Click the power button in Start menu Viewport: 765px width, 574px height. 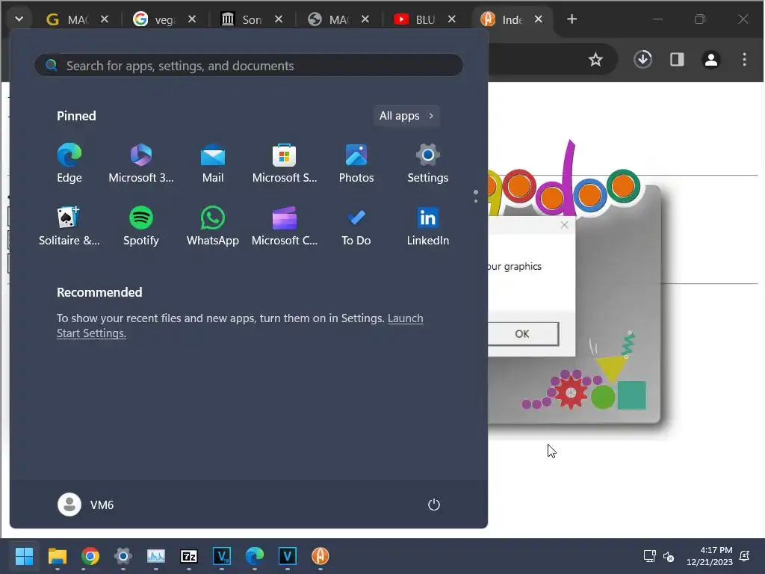pos(434,504)
